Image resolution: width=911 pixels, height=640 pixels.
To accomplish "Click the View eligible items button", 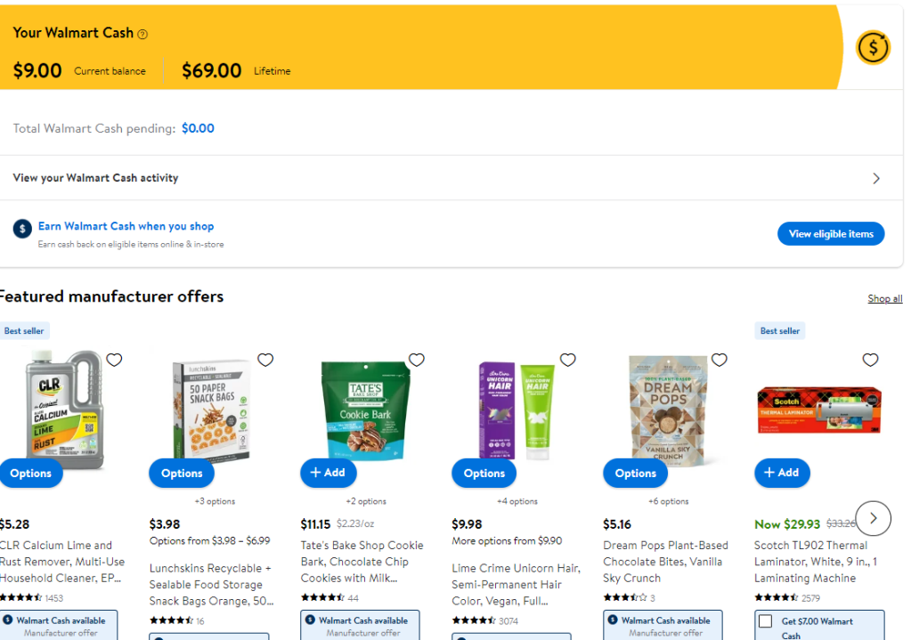I will click(831, 234).
